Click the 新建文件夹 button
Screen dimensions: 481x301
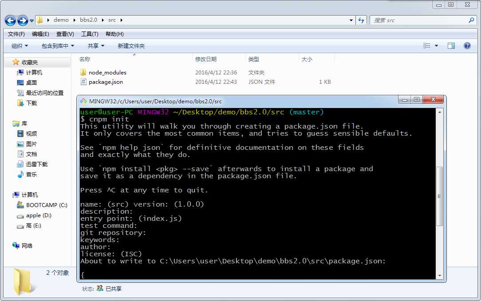point(131,46)
